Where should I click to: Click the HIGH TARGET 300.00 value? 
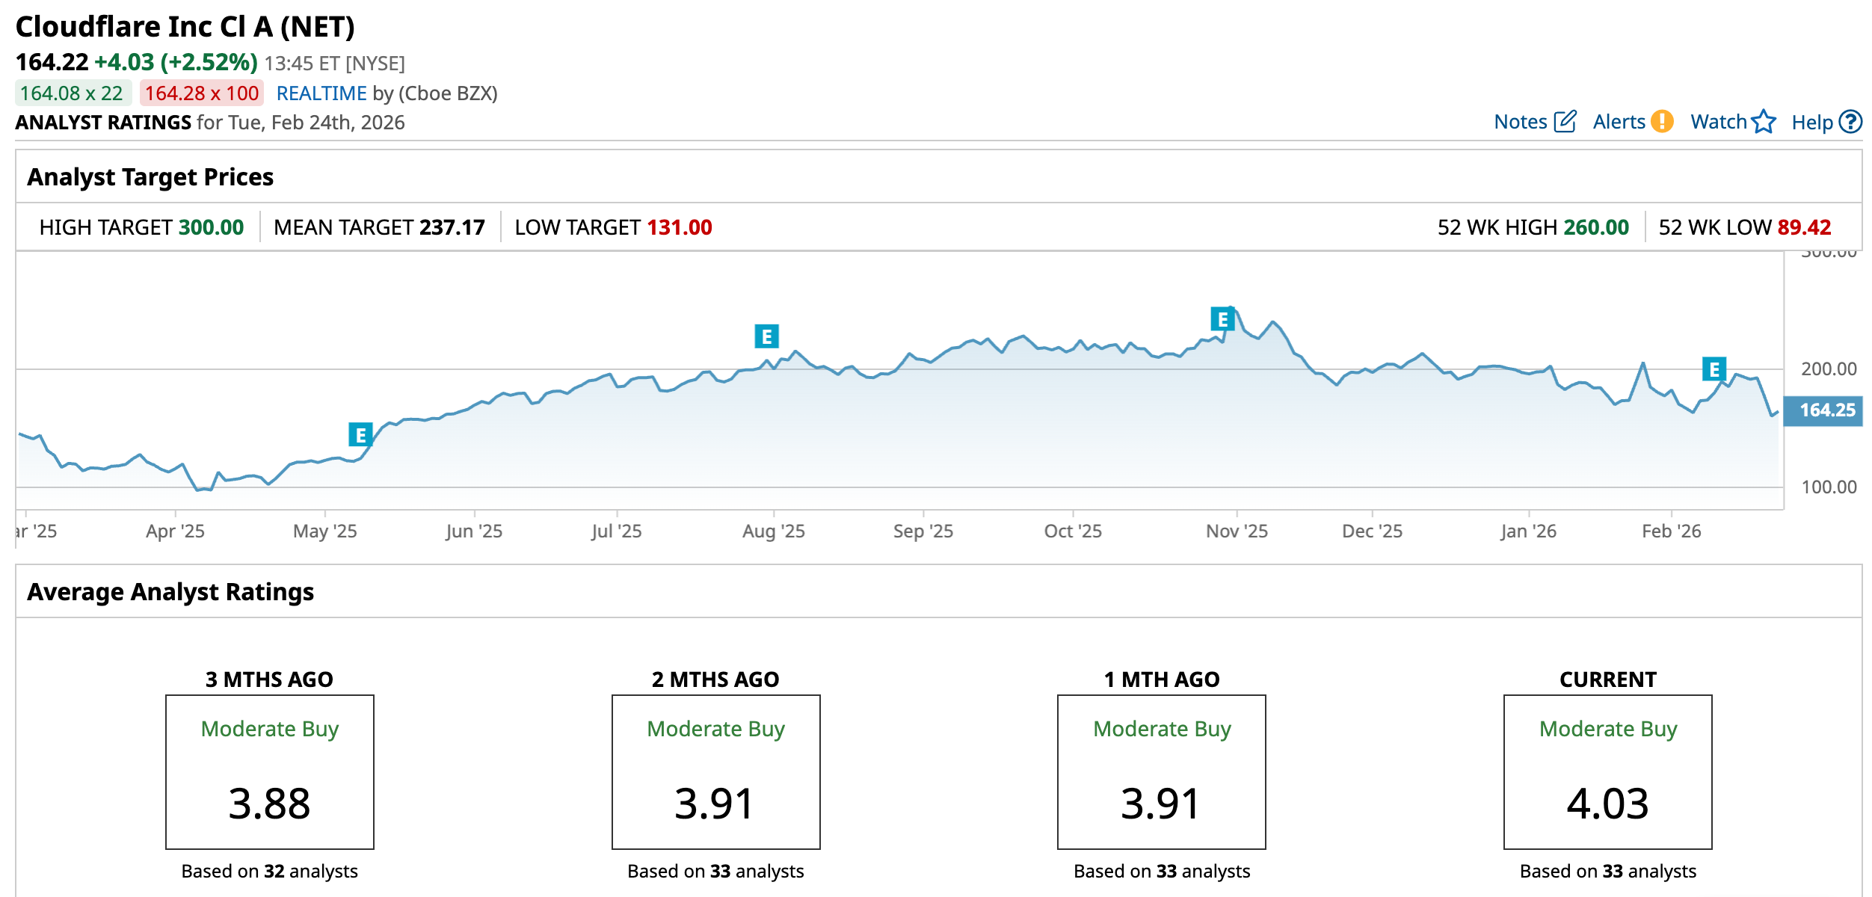pos(211,227)
